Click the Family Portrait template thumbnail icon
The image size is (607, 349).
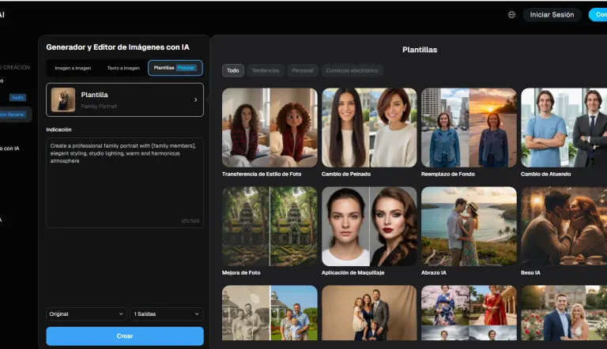point(63,99)
